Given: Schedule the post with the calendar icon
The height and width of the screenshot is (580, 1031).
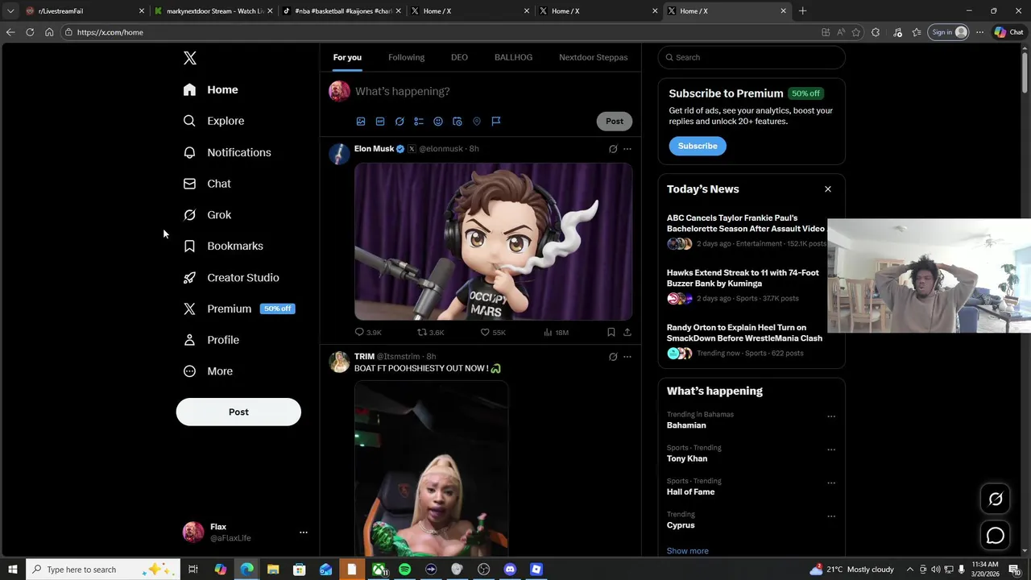Looking at the screenshot, I should click(x=458, y=122).
